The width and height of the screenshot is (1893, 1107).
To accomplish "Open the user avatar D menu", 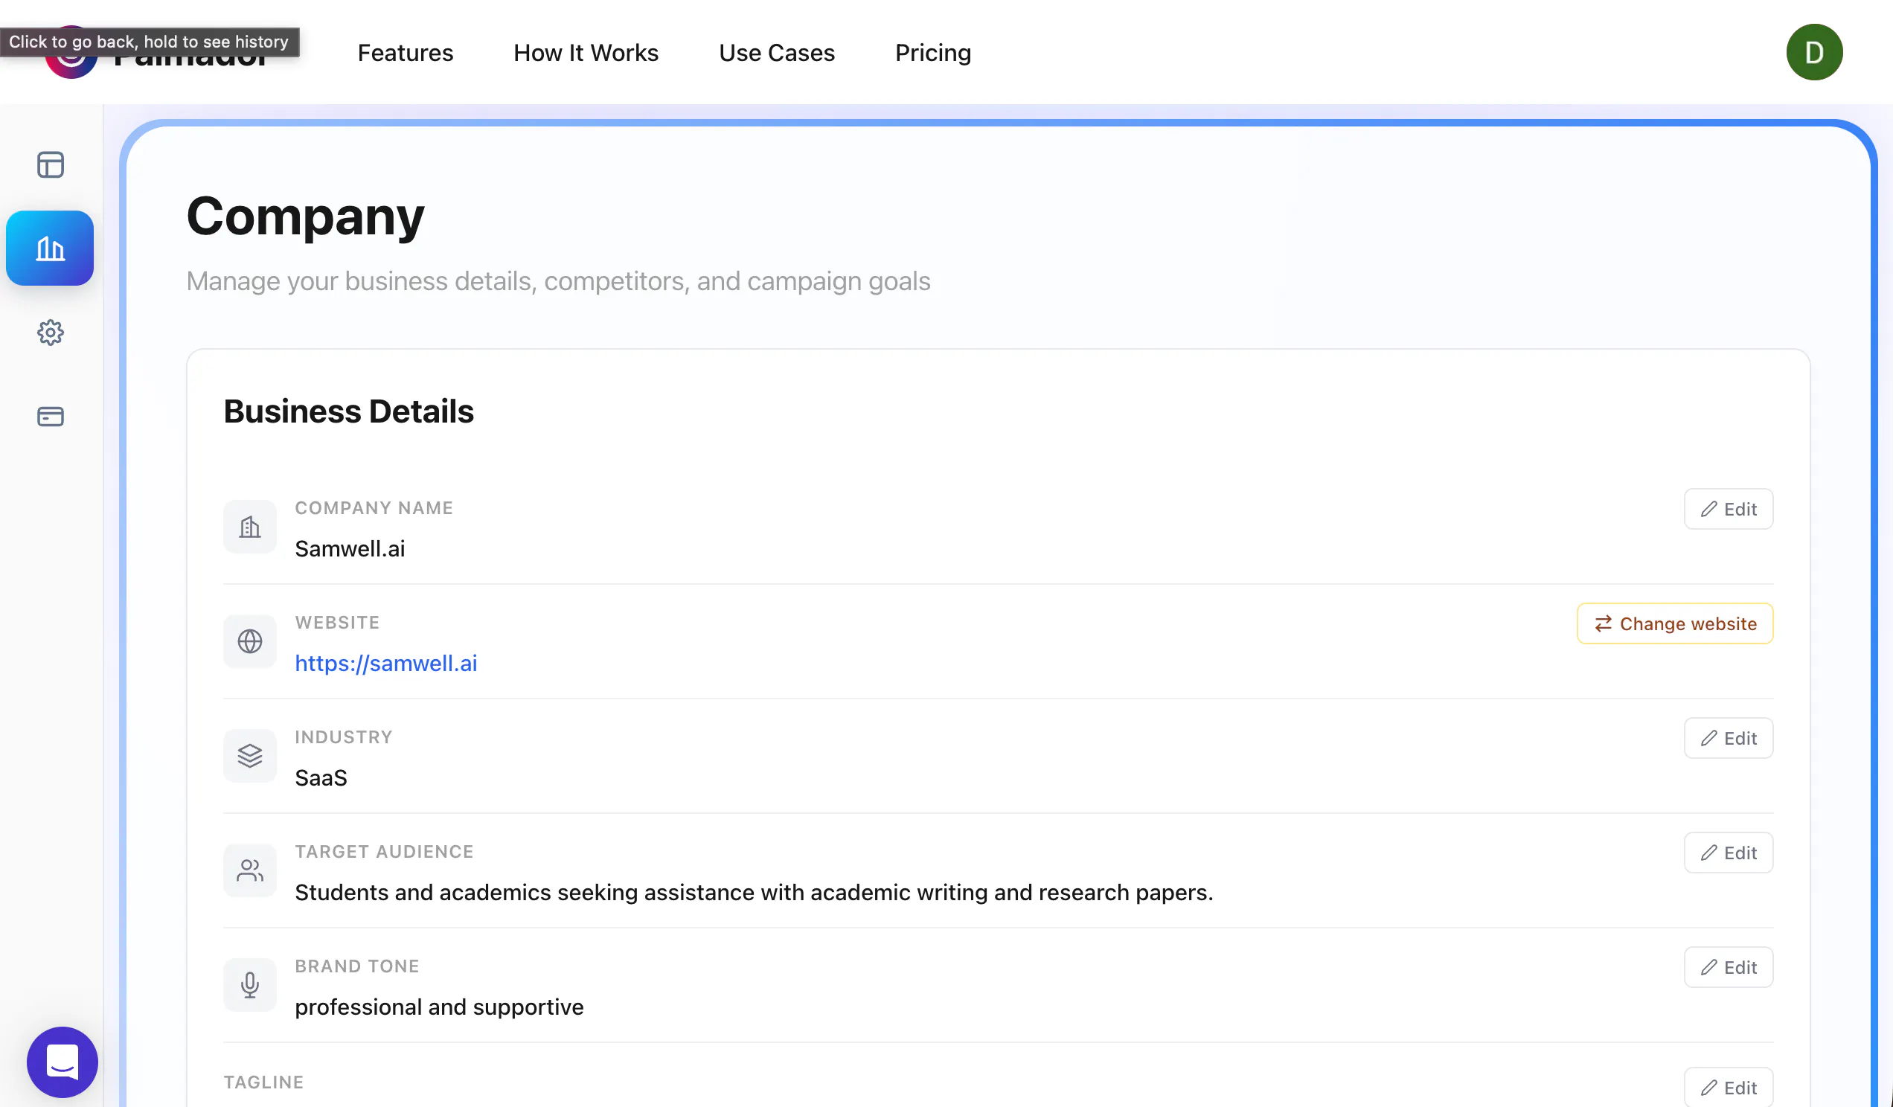I will (x=1814, y=52).
